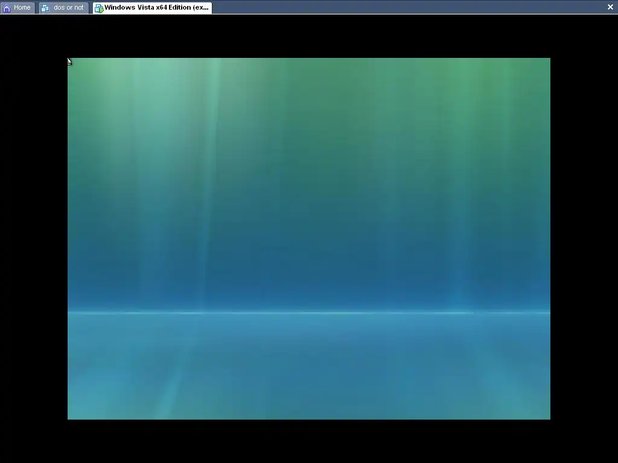Click the Home tab's house icon
Image resolution: width=618 pixels, height=463 pixels.
coord(7,8)
